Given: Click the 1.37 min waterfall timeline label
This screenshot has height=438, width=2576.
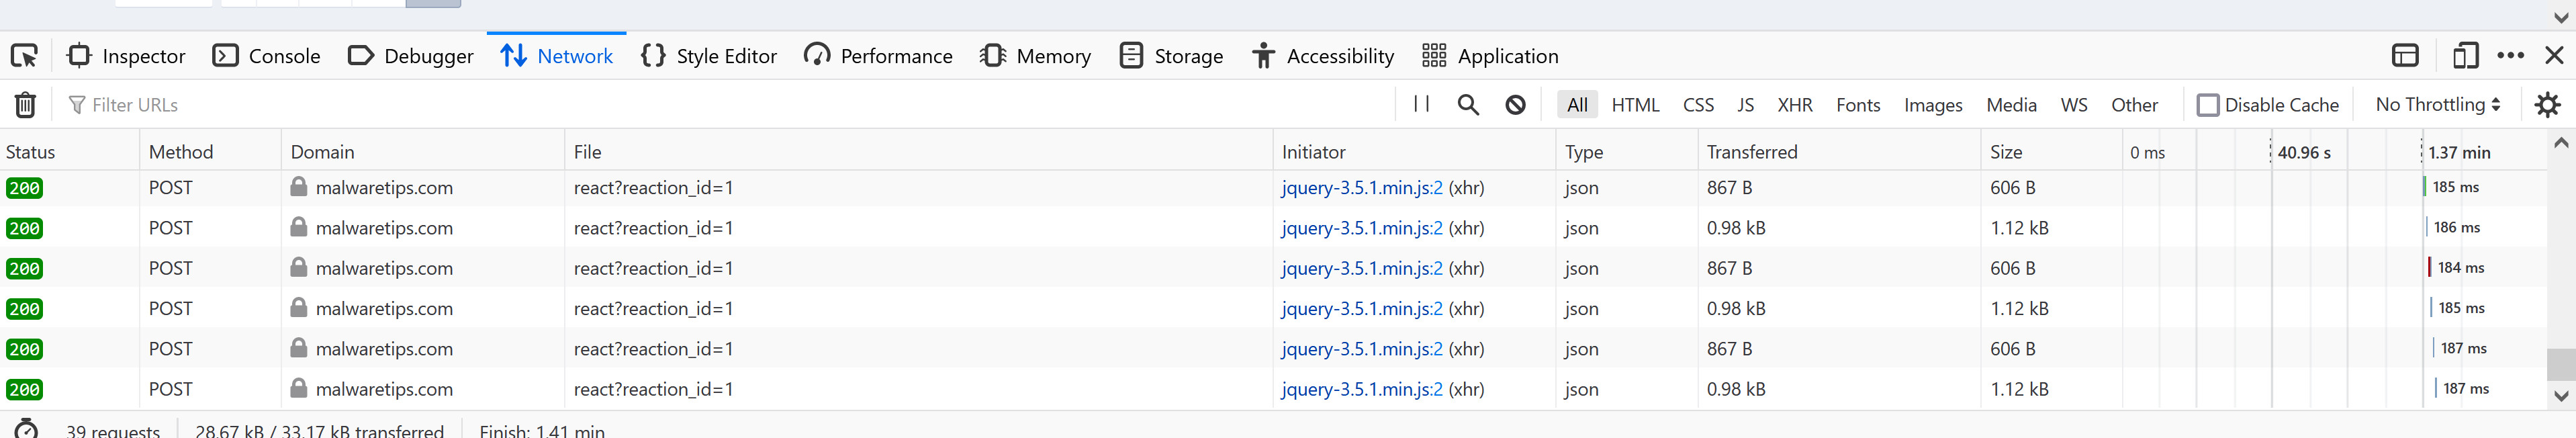Looking at the screenshot, I should pos(2459,153).
